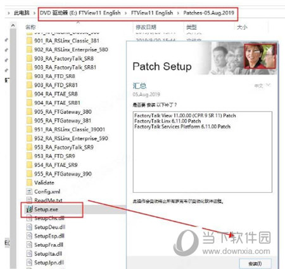Expand chevron after DVD 驱动器 (E:) FTView11 English

[126, 13]
